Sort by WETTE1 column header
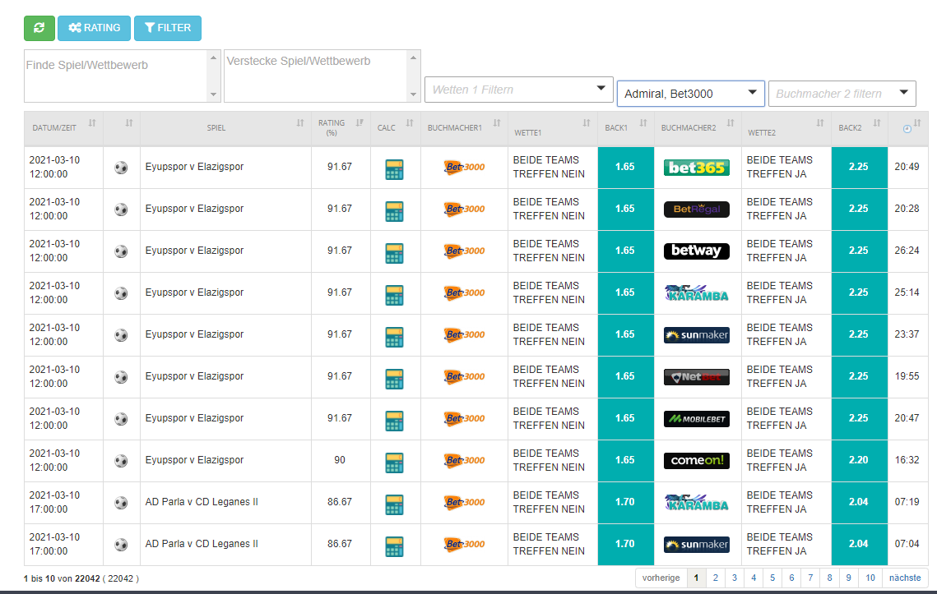 (552, 127)
